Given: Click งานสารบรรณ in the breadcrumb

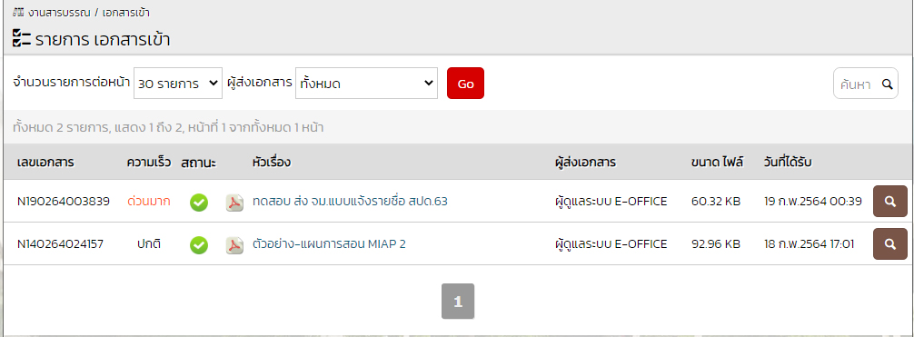Looking at the screenshot, I should [x=59, y=12].
